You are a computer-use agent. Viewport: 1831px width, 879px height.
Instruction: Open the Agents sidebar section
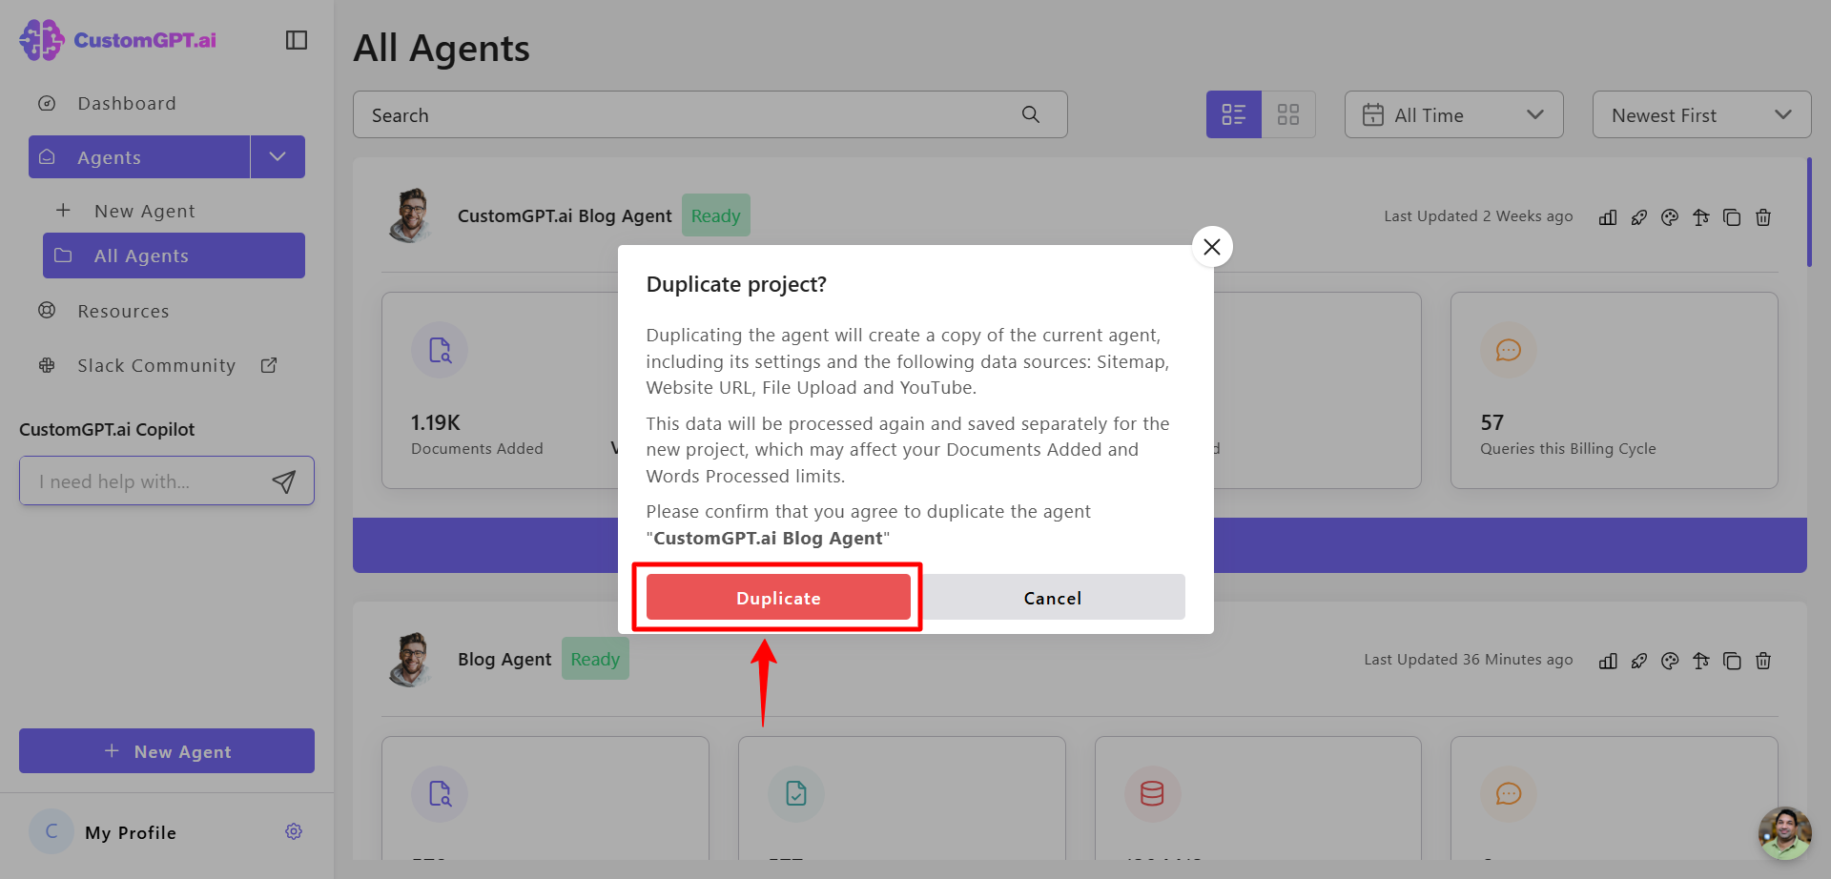tap(139, 157)
